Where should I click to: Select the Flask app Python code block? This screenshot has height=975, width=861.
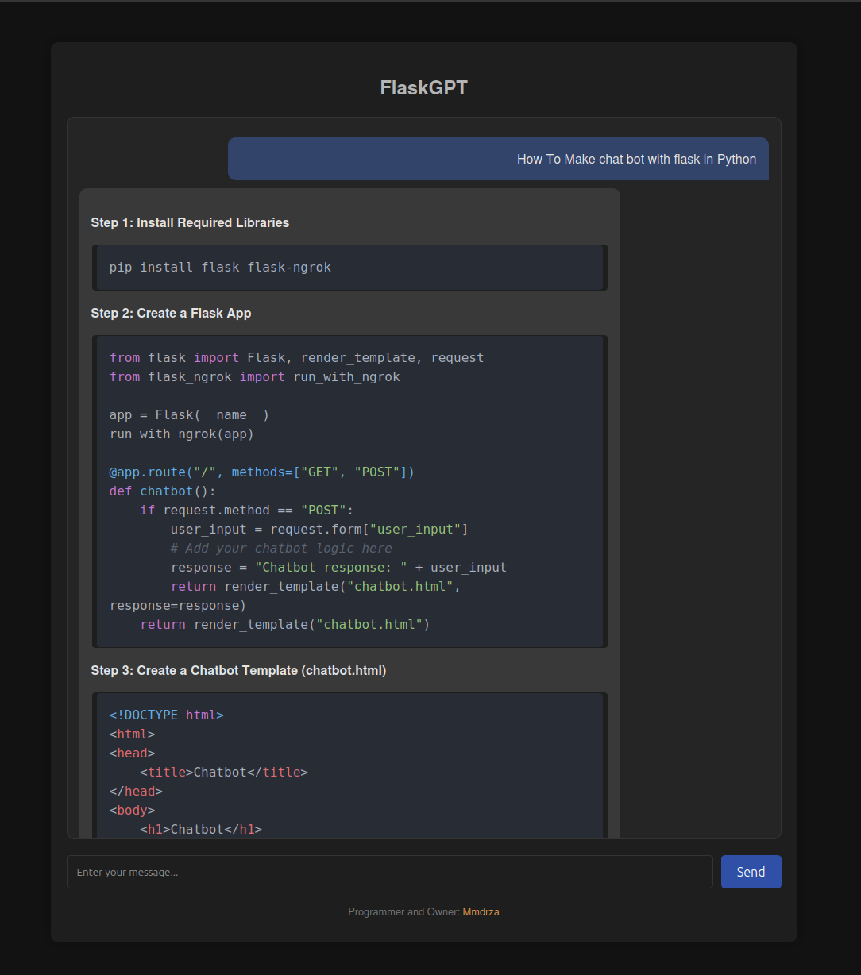(349, 490)
